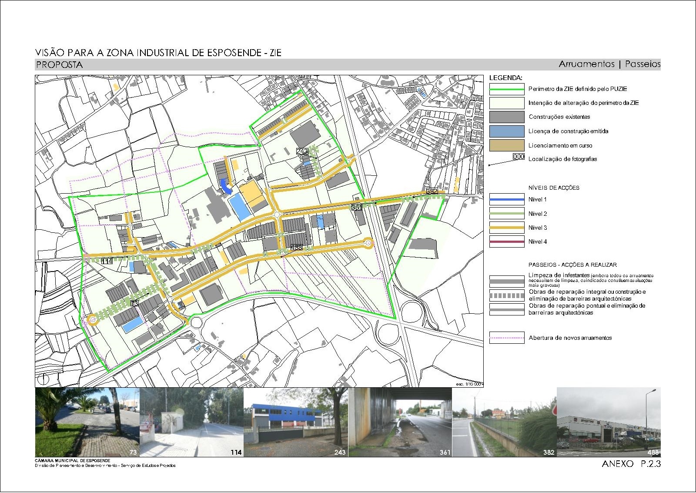Click the Arruamentos | Passeios header text

pyautogui.click(x=609, y=64)
